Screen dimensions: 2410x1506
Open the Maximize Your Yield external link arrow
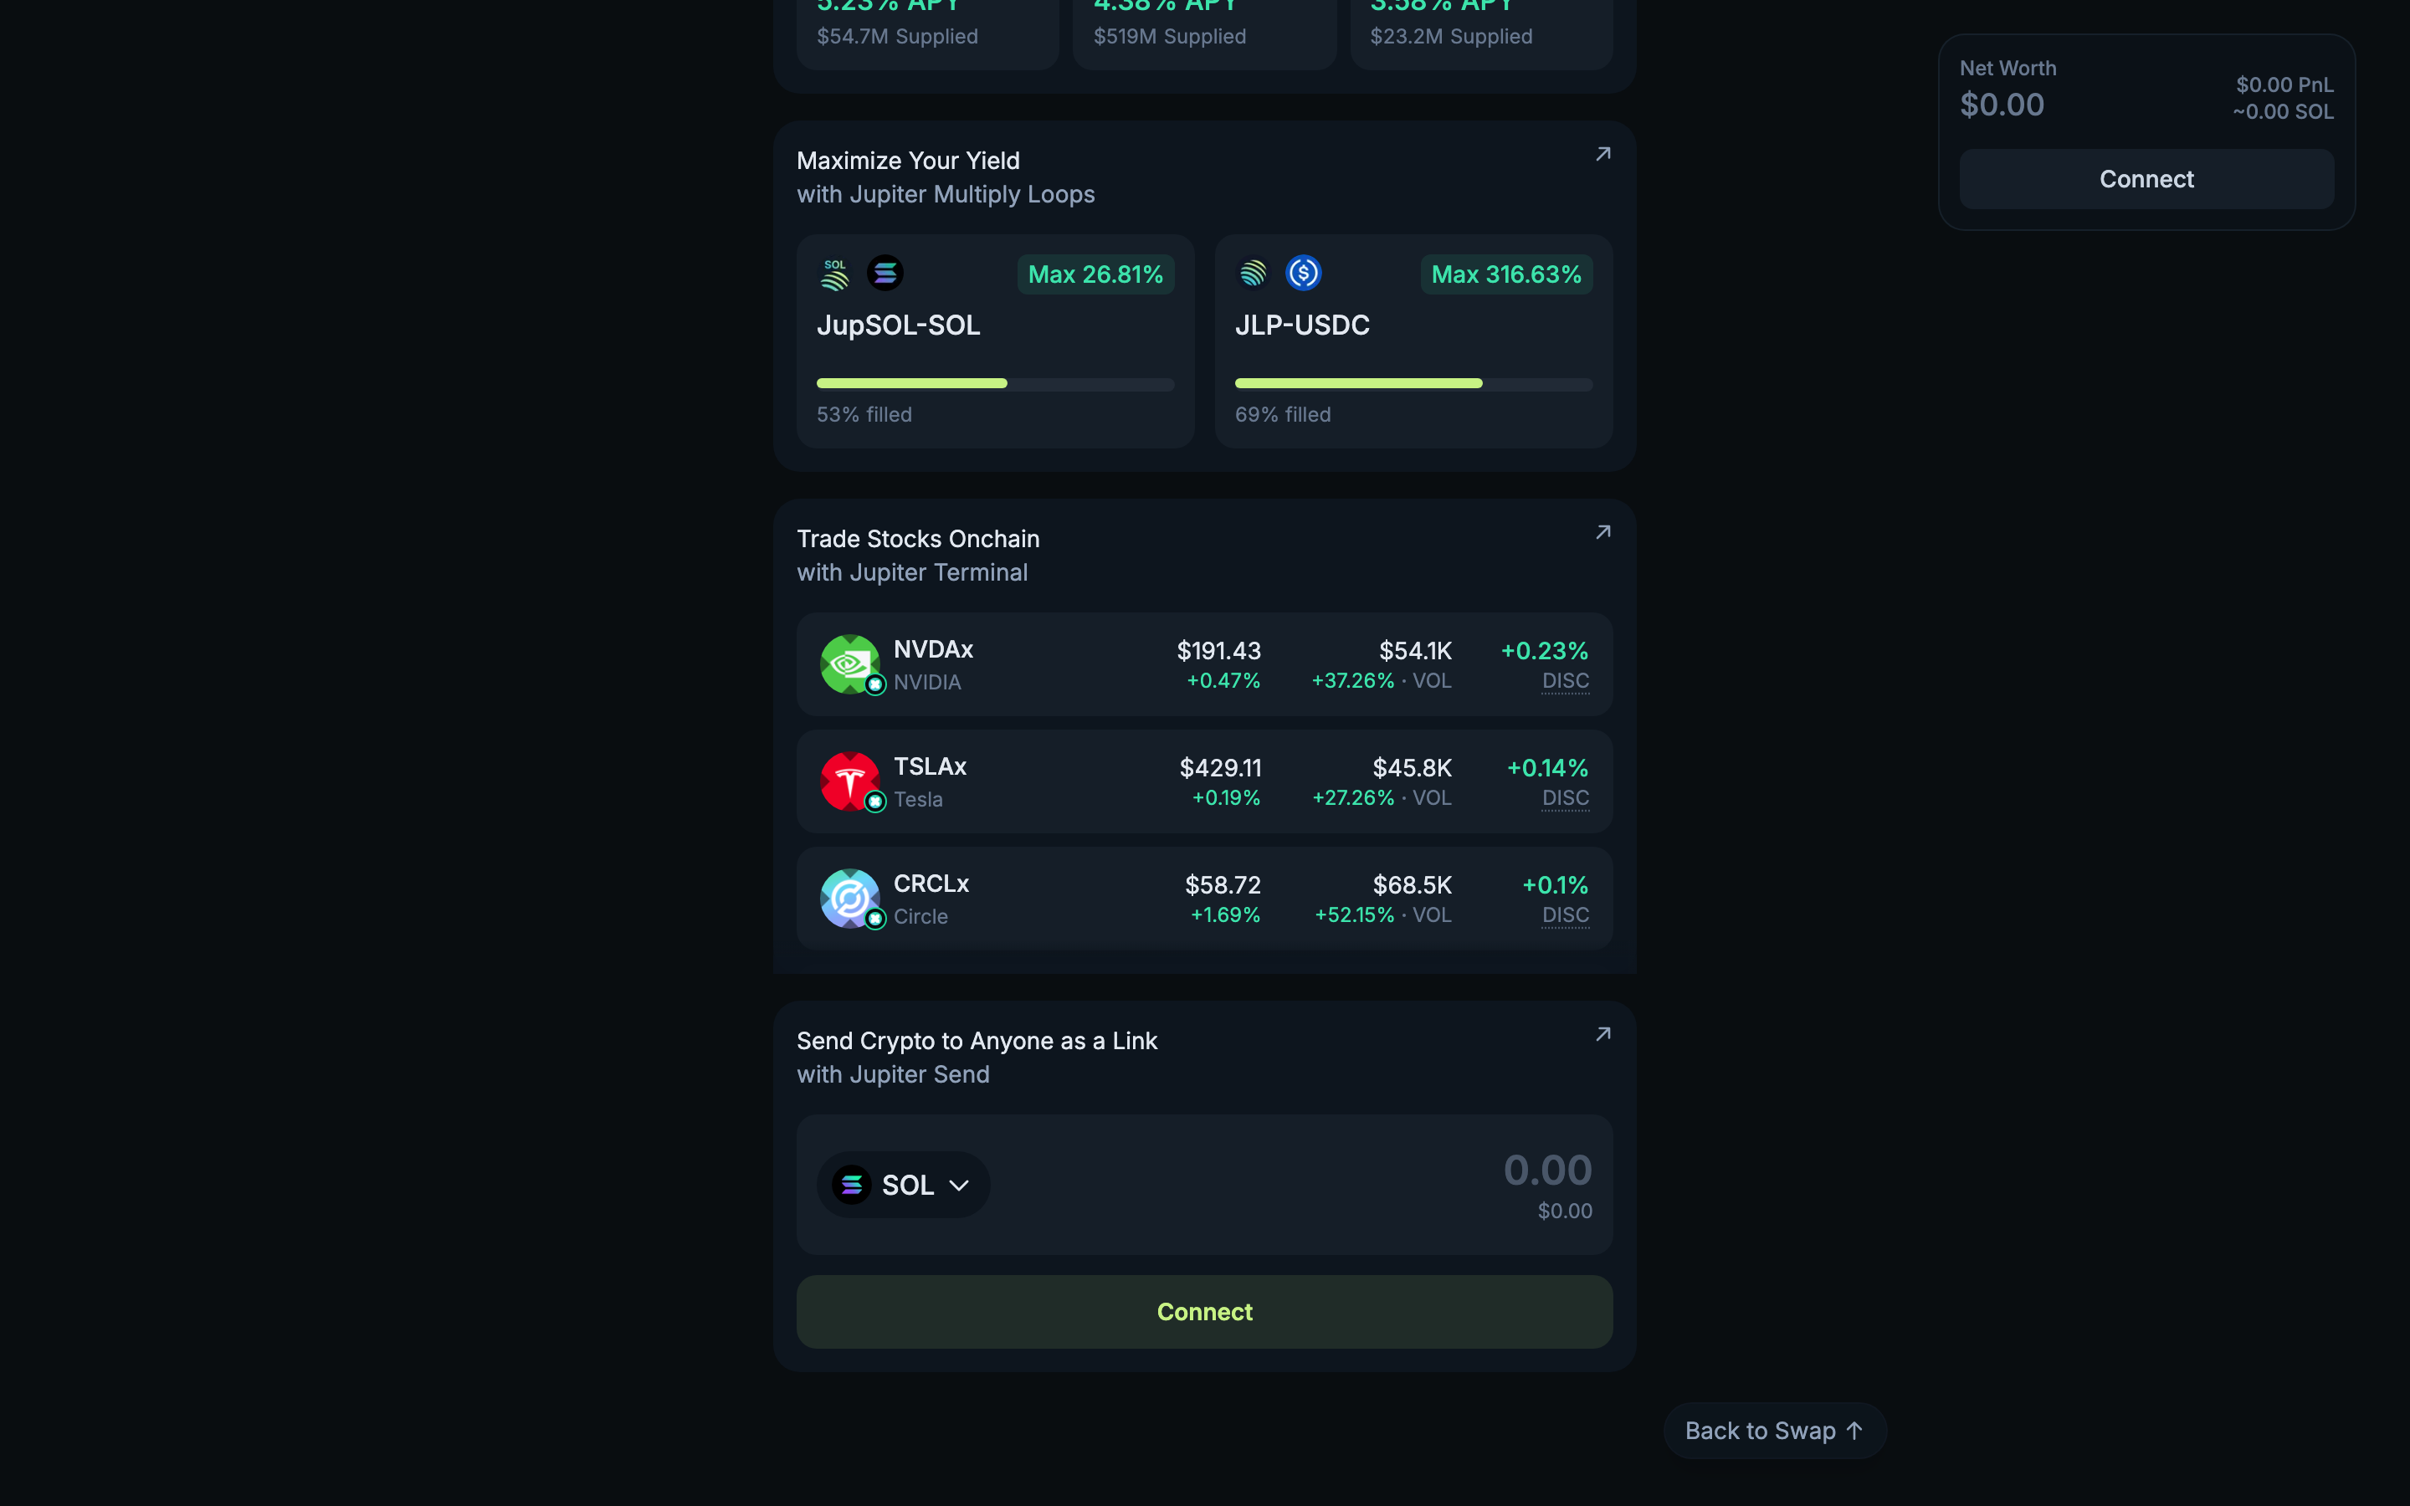(1602, 153)
